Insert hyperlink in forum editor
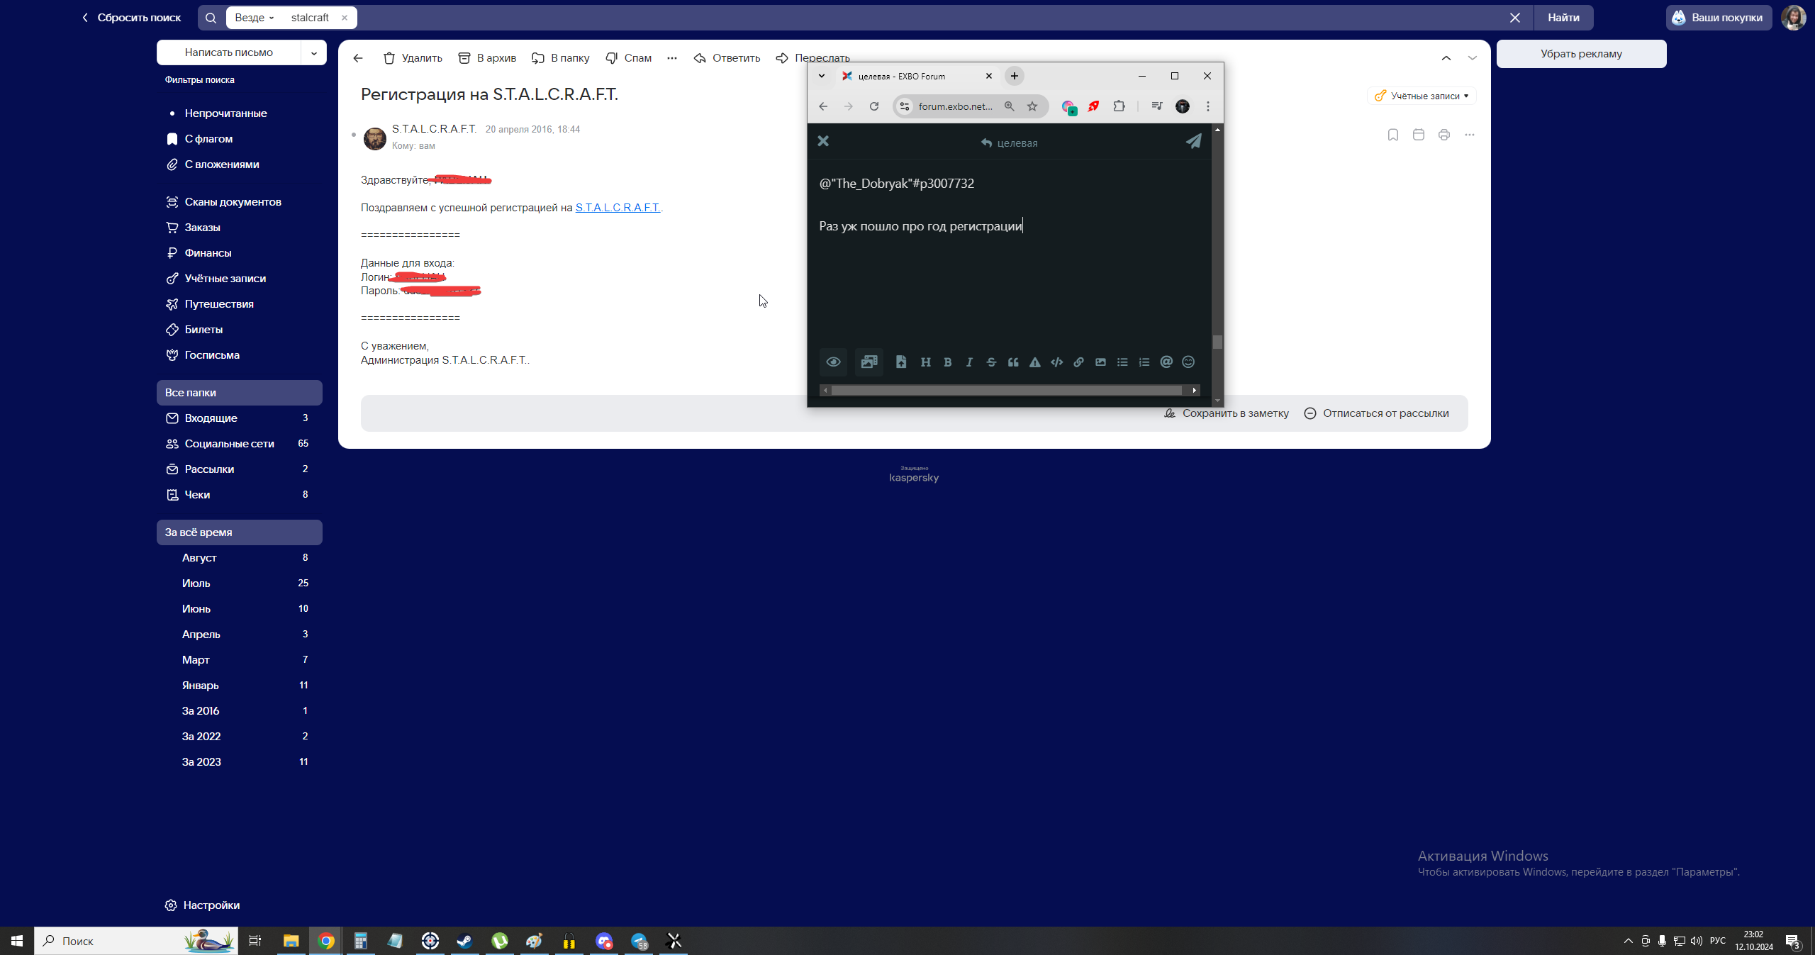Screen dimensions: 1815x955 1078,362
